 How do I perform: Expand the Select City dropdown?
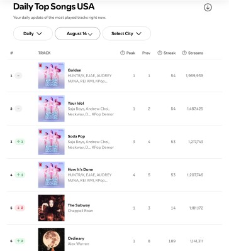point(126,33)
